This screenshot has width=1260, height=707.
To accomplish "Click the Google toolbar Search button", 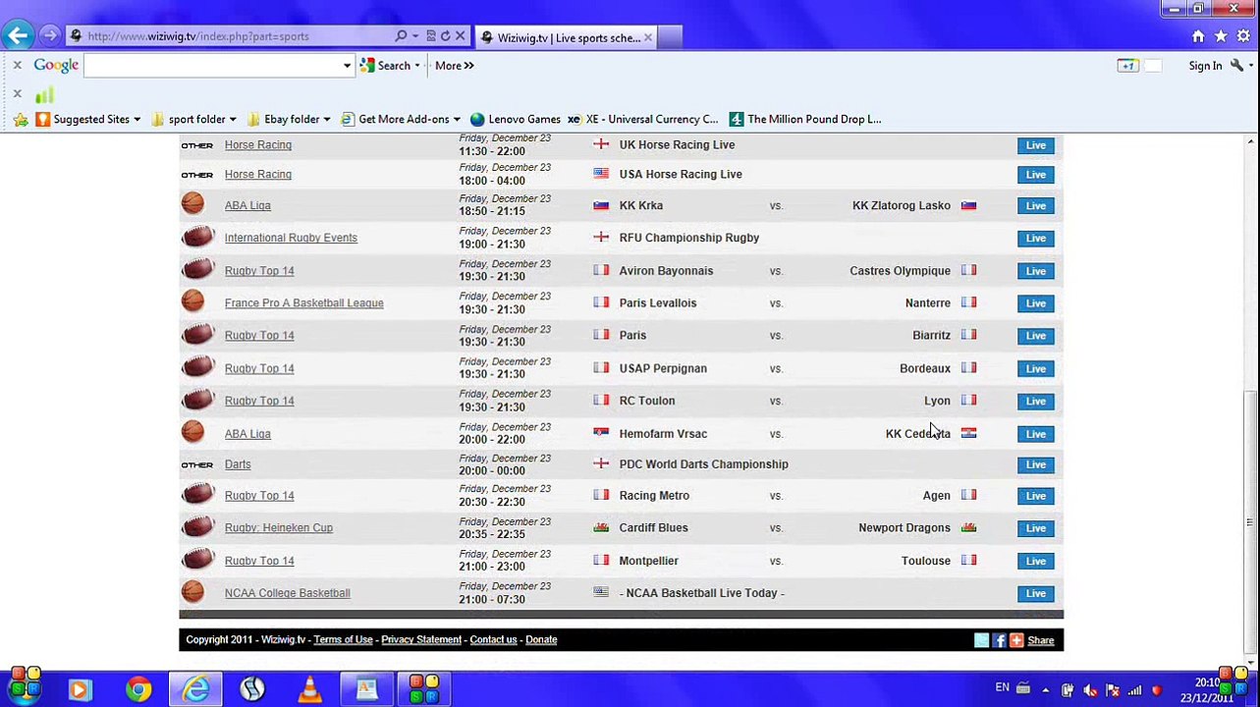I will tap(385, 66).
